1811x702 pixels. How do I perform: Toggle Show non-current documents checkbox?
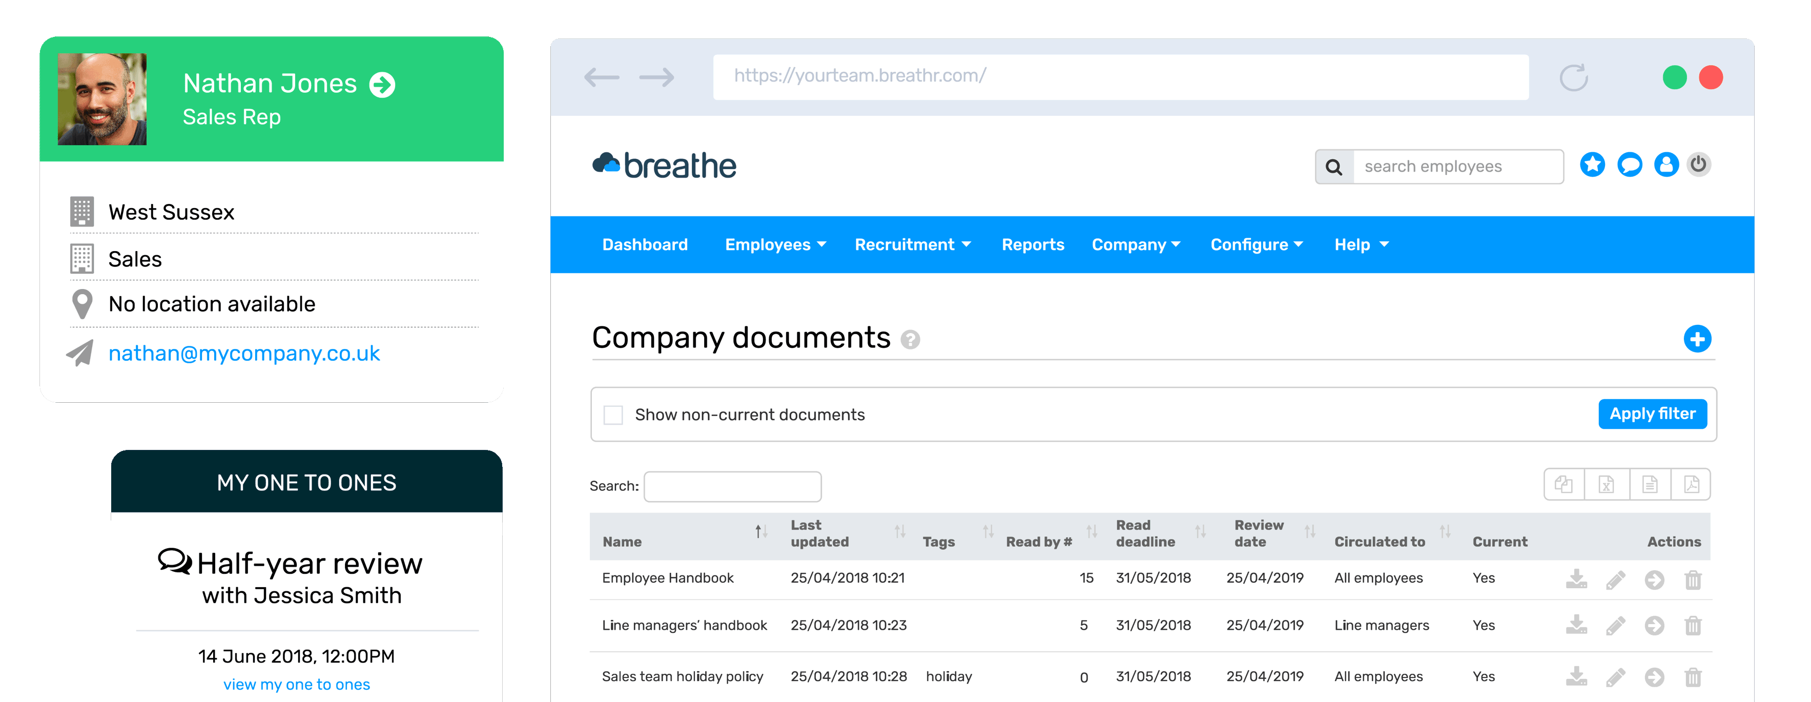click(613, 414)
